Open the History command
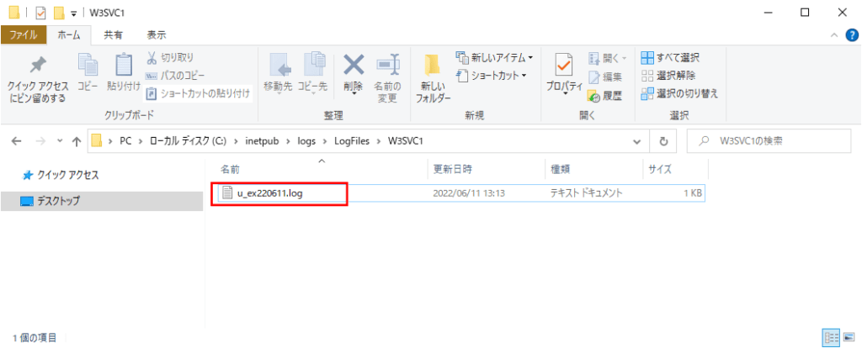 tap(604, 96)
